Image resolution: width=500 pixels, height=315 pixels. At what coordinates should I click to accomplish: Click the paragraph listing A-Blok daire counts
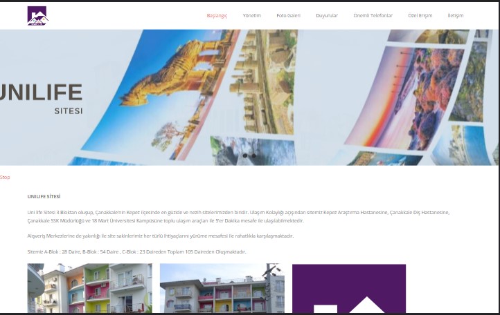coord(137,251)
